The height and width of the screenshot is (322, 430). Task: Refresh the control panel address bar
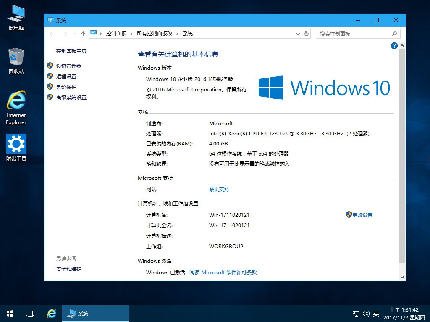coord(306,34)
